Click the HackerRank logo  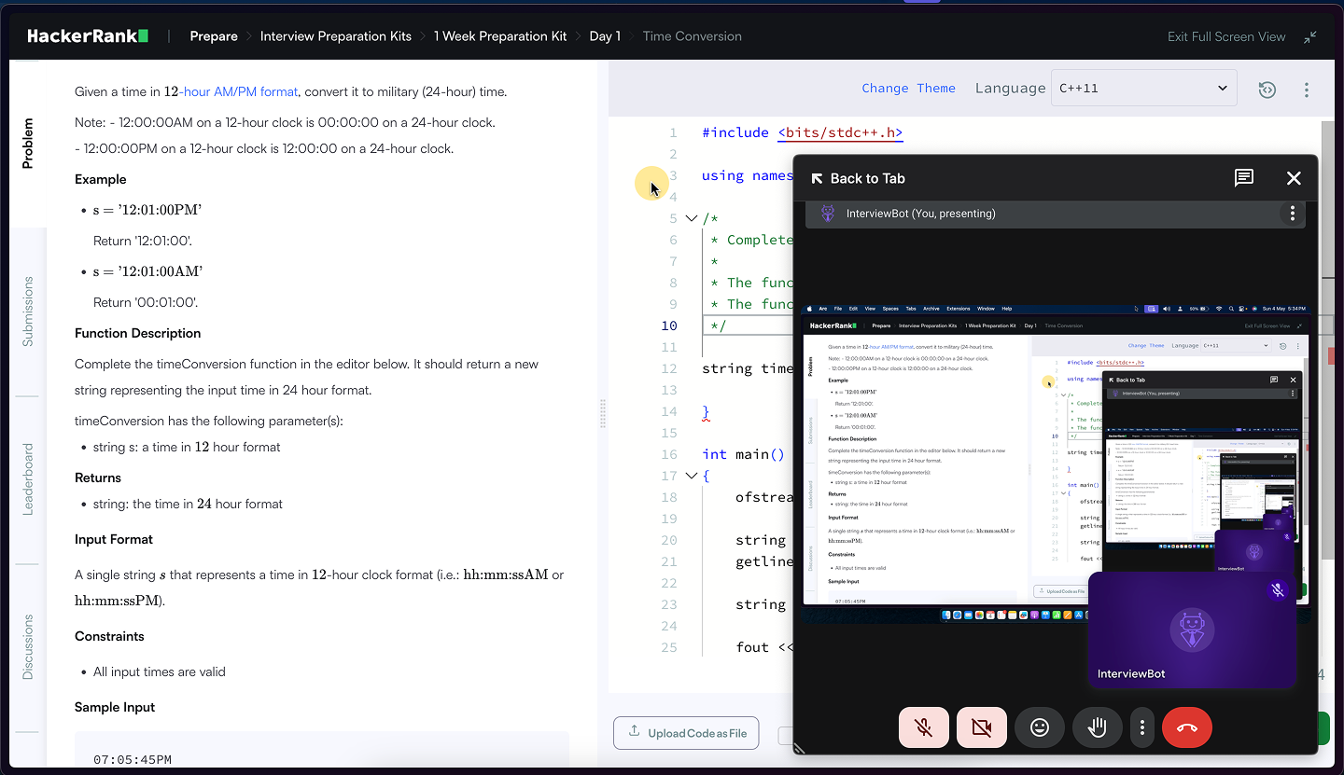(x=87, y=35)
